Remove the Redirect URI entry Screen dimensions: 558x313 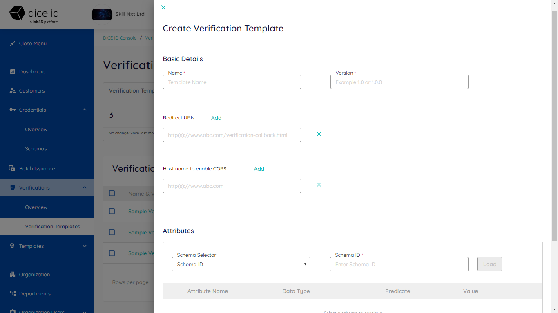(319, 134)
